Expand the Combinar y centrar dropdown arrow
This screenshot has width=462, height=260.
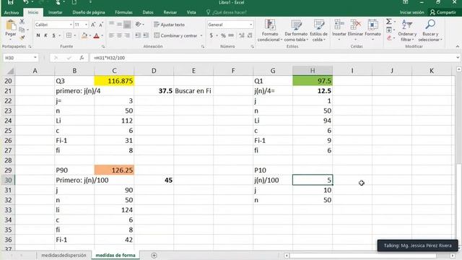coord(201,35)
